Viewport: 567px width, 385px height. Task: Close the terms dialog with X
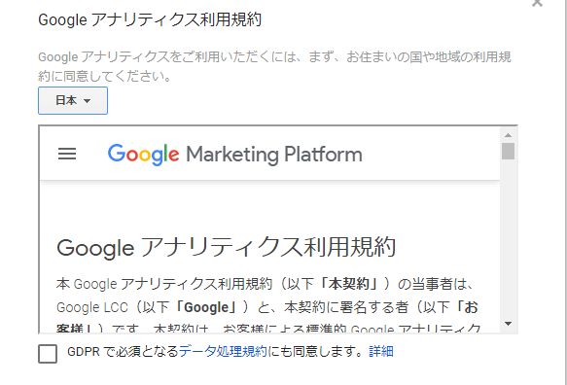(538, 3)
